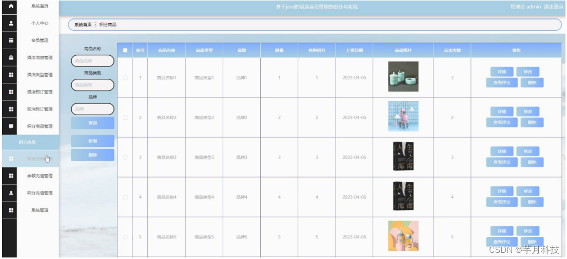Viewport: 567px width, 259px height.
Task: Click the grid icon for 酒店预订管理
Action: click(11, 92)
